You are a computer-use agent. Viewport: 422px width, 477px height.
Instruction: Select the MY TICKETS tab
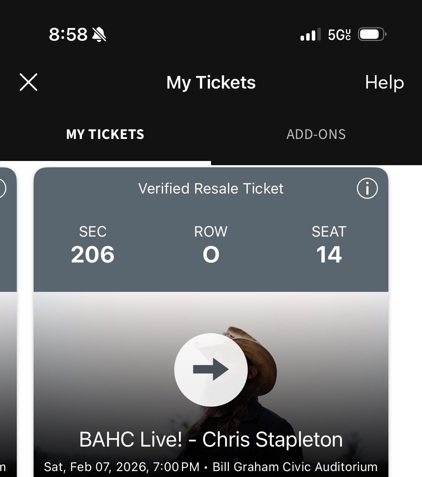click(x=105, y=134)
